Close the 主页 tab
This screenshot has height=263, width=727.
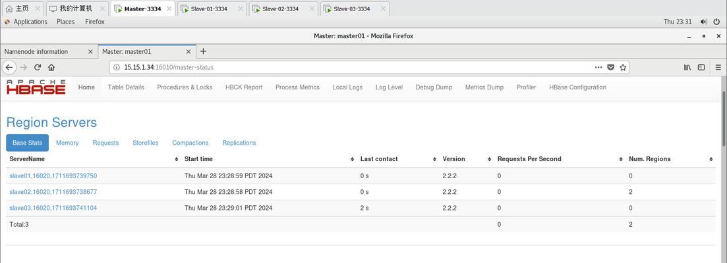(x=38, y=9)
